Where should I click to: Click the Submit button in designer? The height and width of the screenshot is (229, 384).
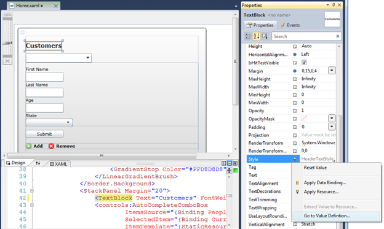[44, 134]
